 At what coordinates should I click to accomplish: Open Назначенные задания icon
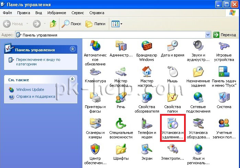pyautogui.click(x=198, y=72)
